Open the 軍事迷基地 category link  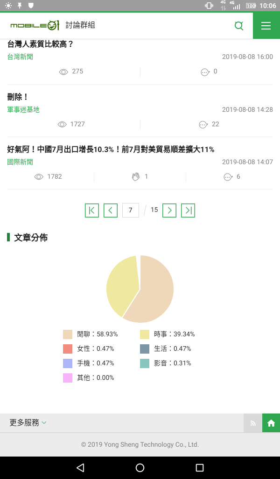point(23,109)
